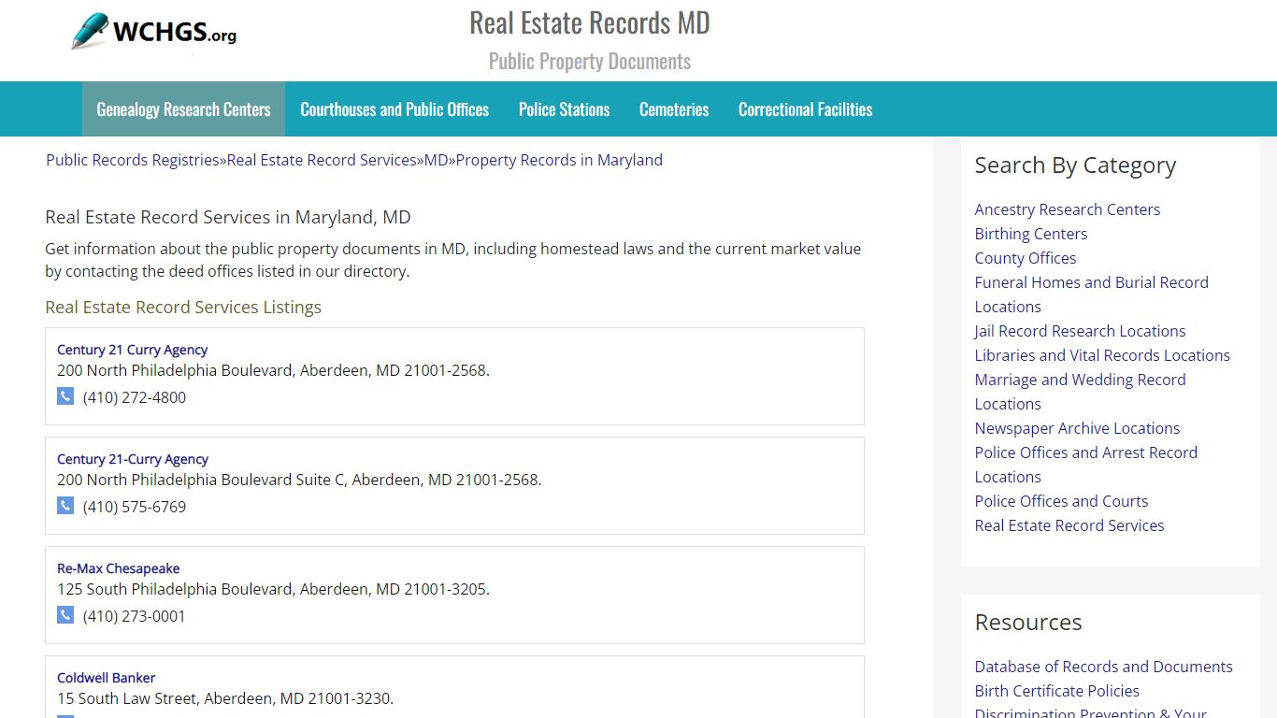The height and width of the screenshot is (718, 1277).
Task: Open Marriage and Wedding Record Locations
Action: [x=1081, y=392]
